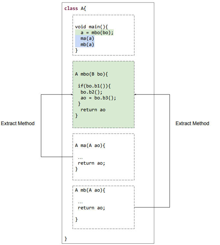Click the left 'Extract Method' label
Viewport: 220px width, 245px height.
[x=18, y=123]
